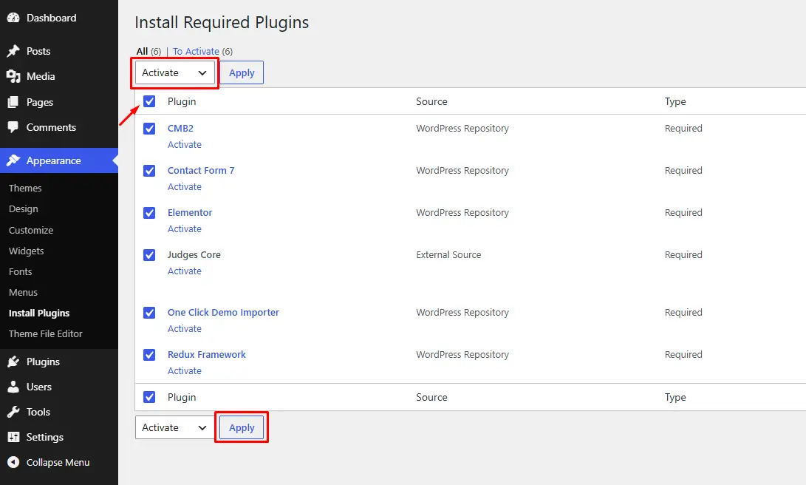The width and height of the screenshot is (806, 485).
Task: Go to Design submenu
Action: coord(23,208)
